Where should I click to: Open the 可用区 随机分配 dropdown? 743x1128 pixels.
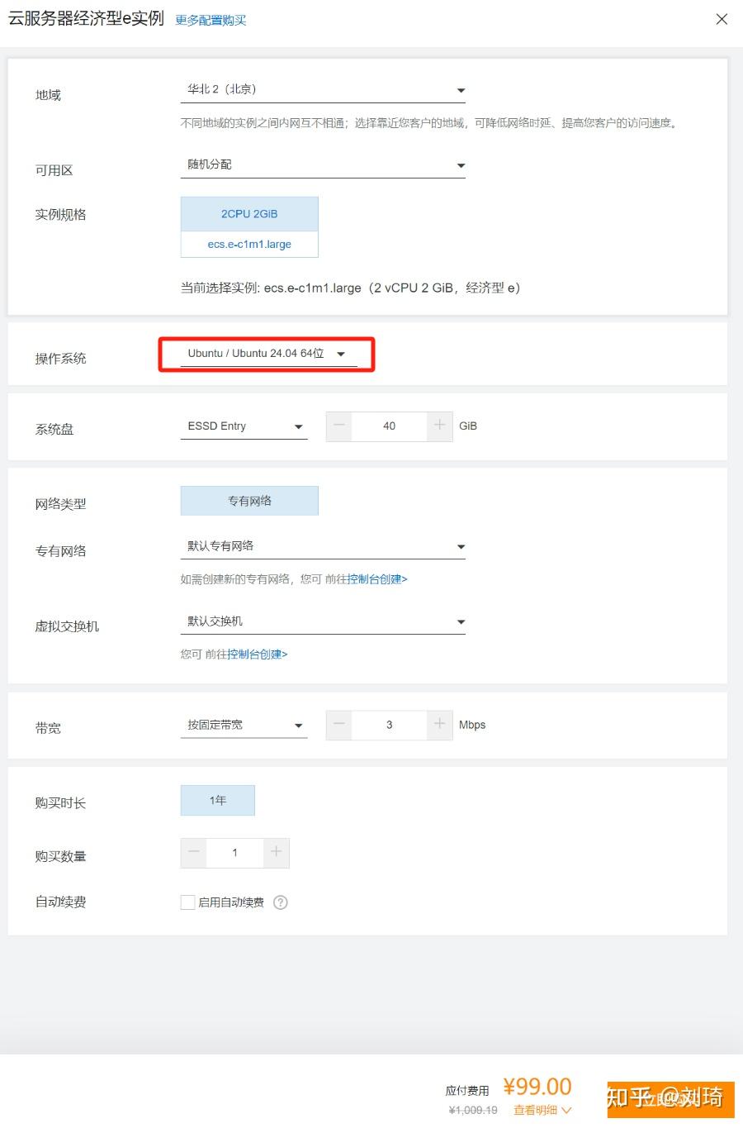click(323, 164)
